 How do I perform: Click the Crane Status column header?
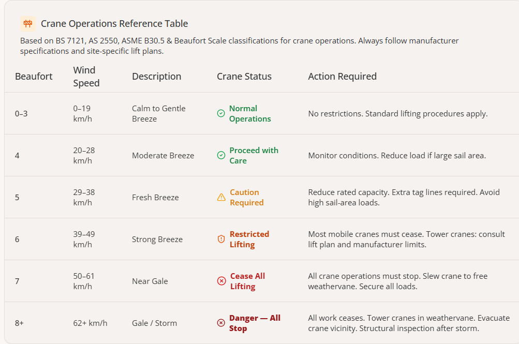(x=244, y=77)
